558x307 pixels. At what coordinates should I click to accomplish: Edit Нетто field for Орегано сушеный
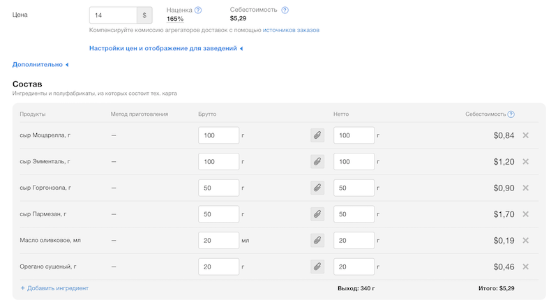pos(354,267)
